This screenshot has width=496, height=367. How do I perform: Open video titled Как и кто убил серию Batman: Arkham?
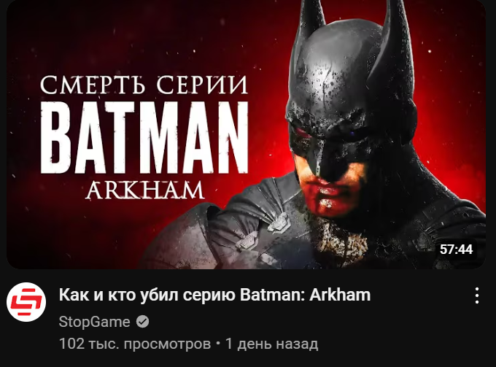(x=214, y=295)
